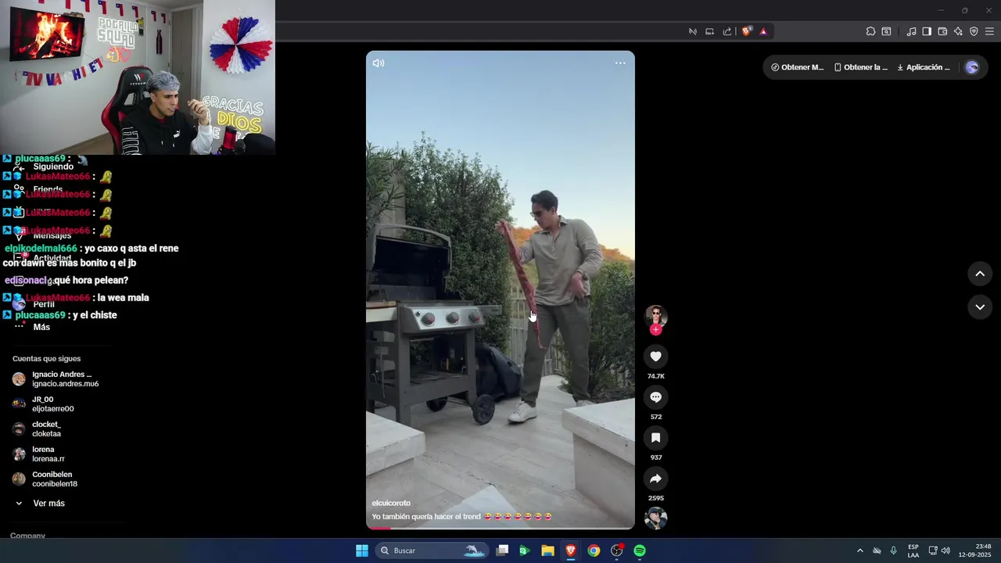The image size is (1001, 563).
Task: Open the media control music note icon
Action: 911,31
